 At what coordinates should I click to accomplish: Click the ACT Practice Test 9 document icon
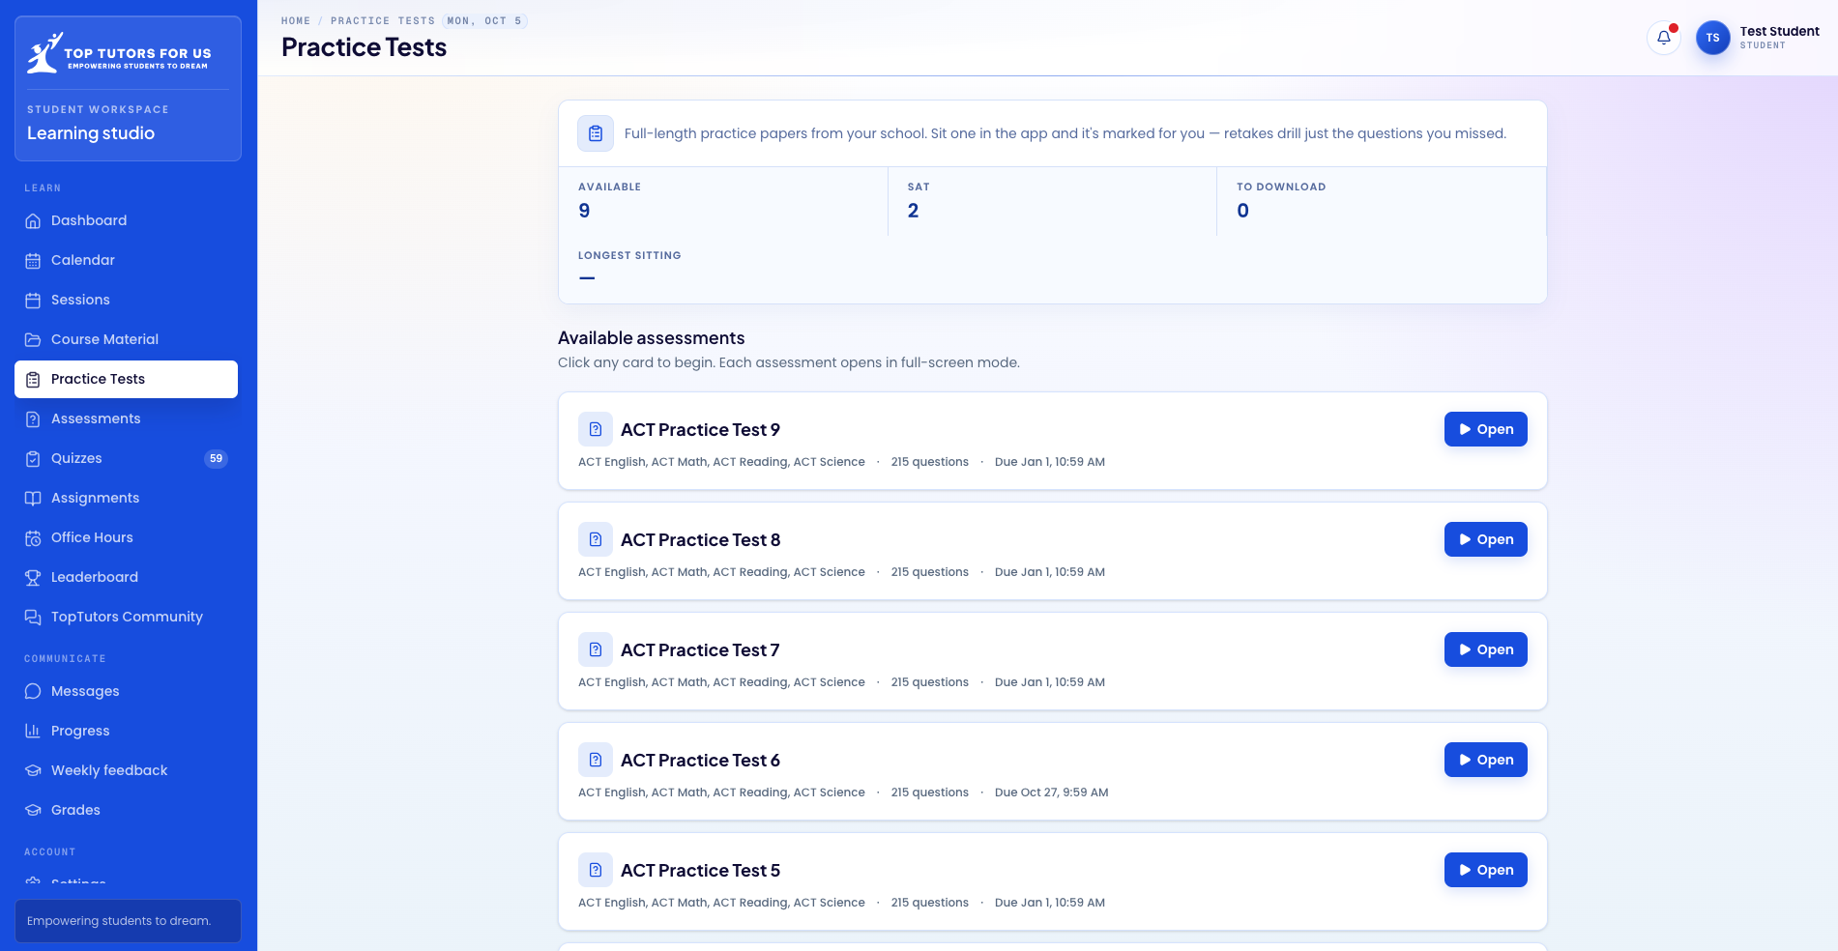point(596,430)
